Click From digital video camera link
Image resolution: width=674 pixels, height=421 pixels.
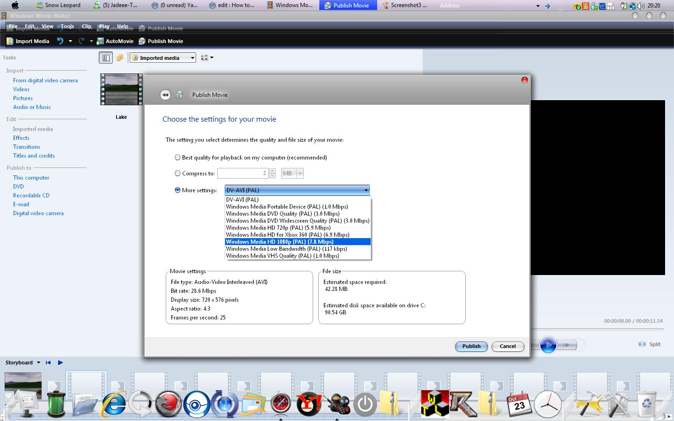pyautogui.click(x=45, y=80)
